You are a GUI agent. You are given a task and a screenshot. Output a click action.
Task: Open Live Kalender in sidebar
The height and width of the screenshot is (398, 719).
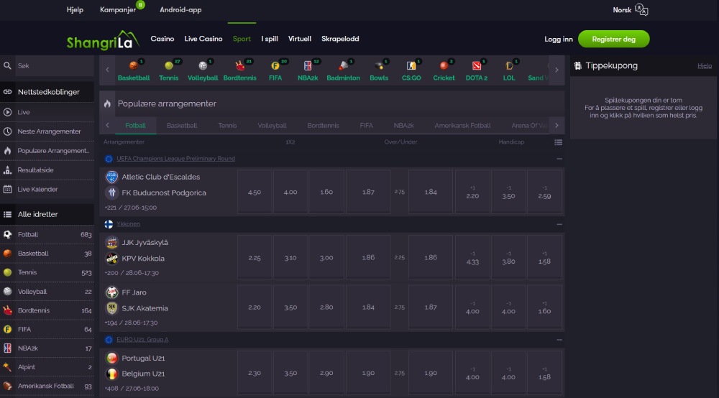click(x=47, y=189)
